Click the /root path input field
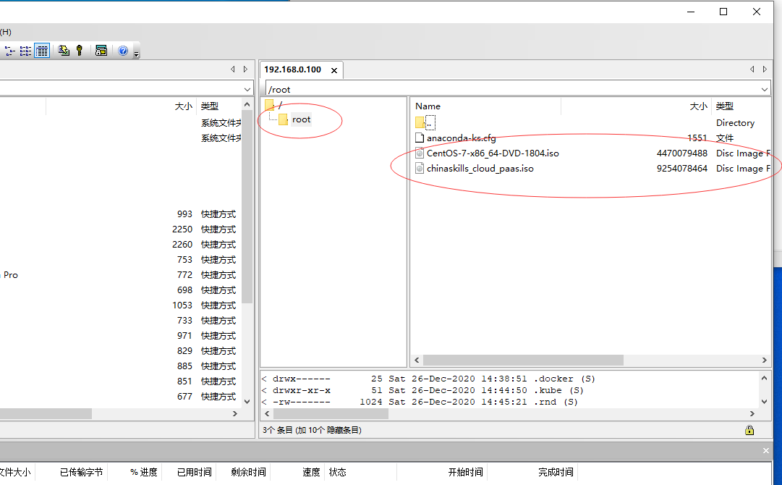Viewport: 782px width, 485px height. (x=512, y=89)
